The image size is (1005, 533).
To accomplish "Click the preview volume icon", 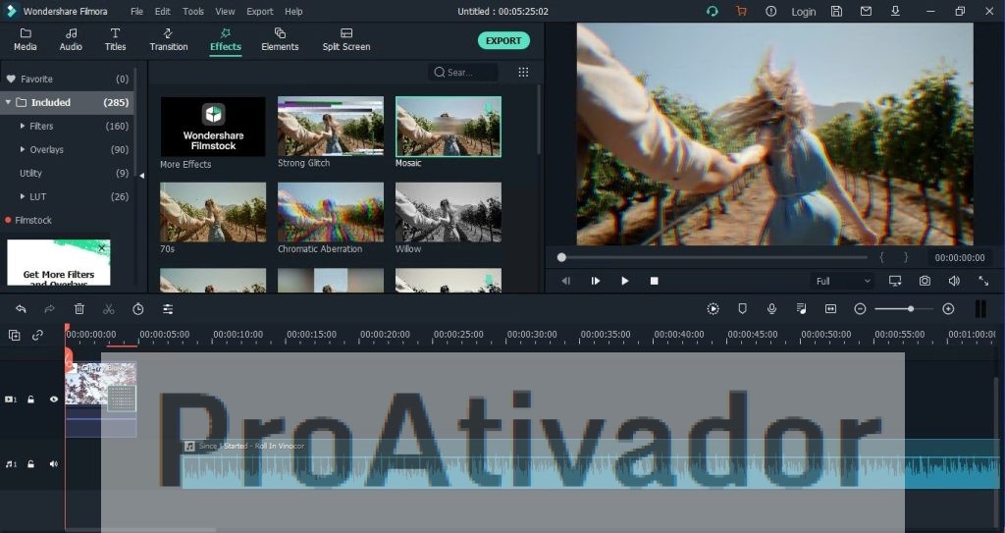I will (x=954, y=281).
